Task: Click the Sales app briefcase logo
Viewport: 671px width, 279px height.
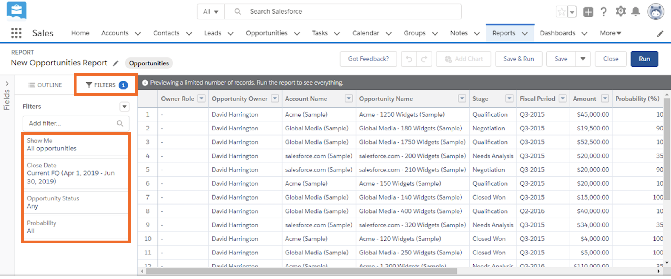Action: pyautogui.click(x=17, y=11)
